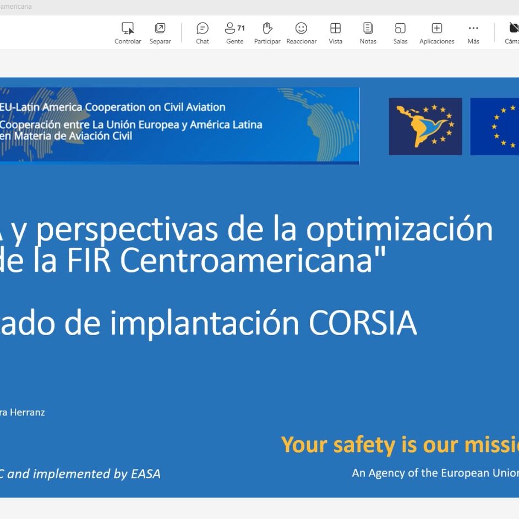Screen dimensions: 519x519
Task: Click the Latin America map logo
Action: [425, 127]
